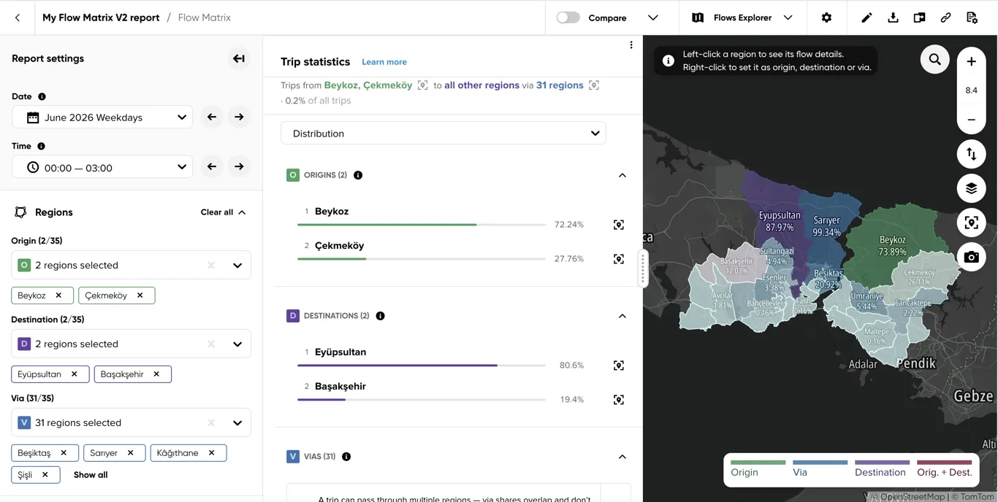Screen dimensions: 998x502
Task: Remove the Sarıyer via chip
Action: click(131, 453)
